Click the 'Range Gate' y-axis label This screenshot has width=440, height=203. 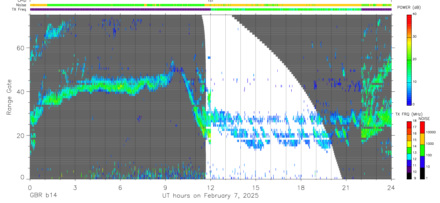tap(9, 96)
